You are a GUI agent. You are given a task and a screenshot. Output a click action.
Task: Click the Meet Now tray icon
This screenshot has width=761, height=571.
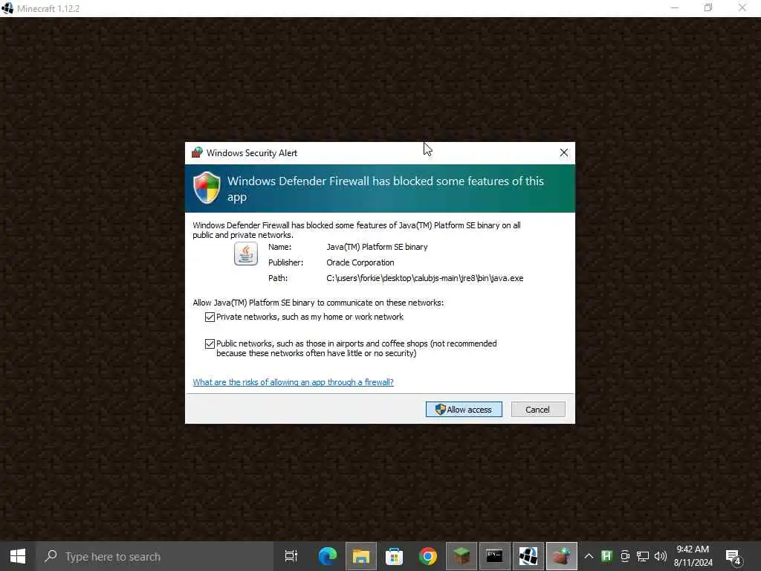click(x=625, y=556)
